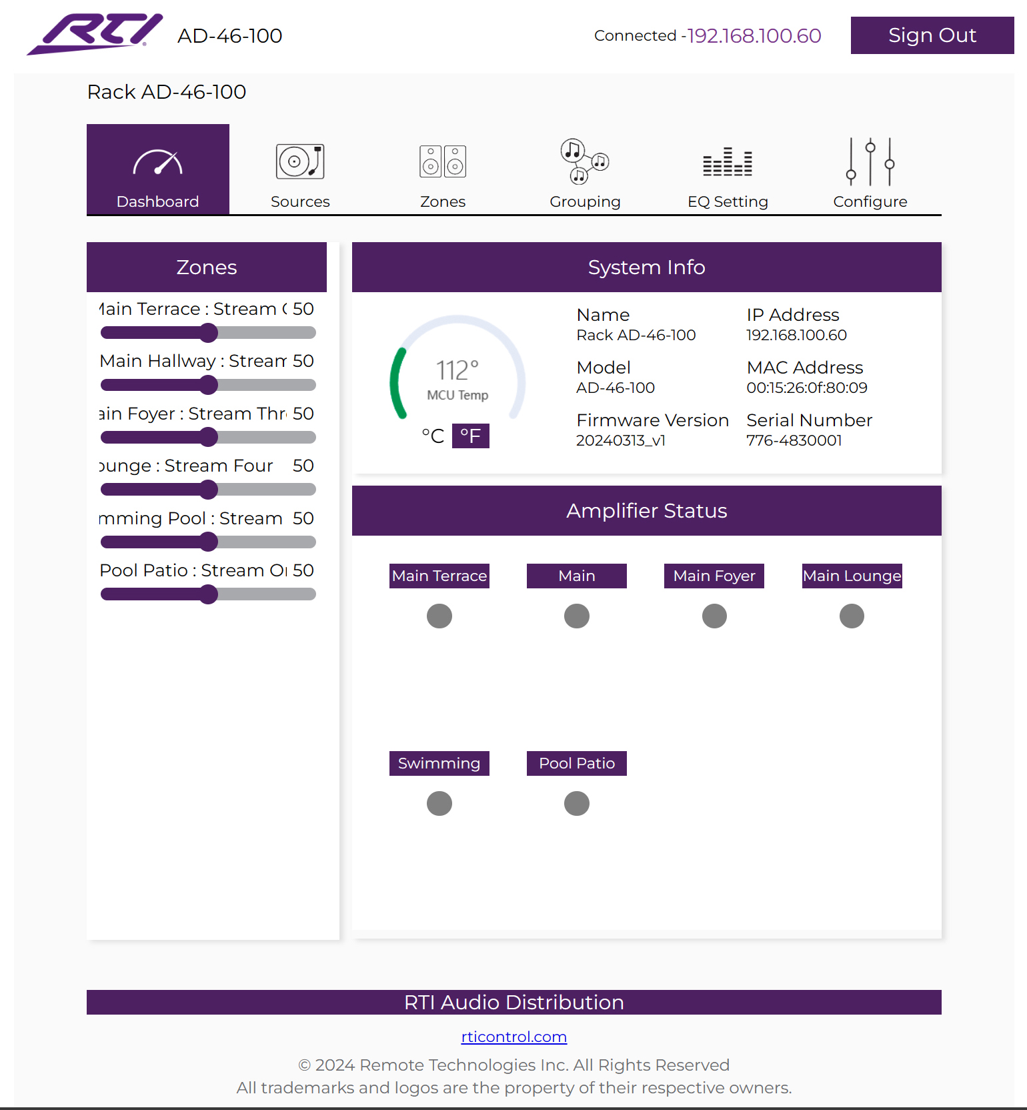This screenshot has height=1110, width=1027.
Task: Click serial number 776-4830001
Action: click(794, 440)
